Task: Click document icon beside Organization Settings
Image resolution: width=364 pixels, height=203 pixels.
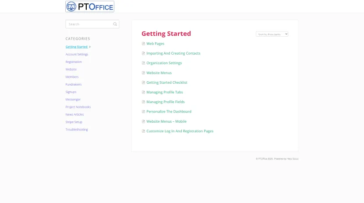Action: (143, 63)
